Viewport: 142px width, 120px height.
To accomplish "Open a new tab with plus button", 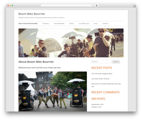I will pos(135,6).
